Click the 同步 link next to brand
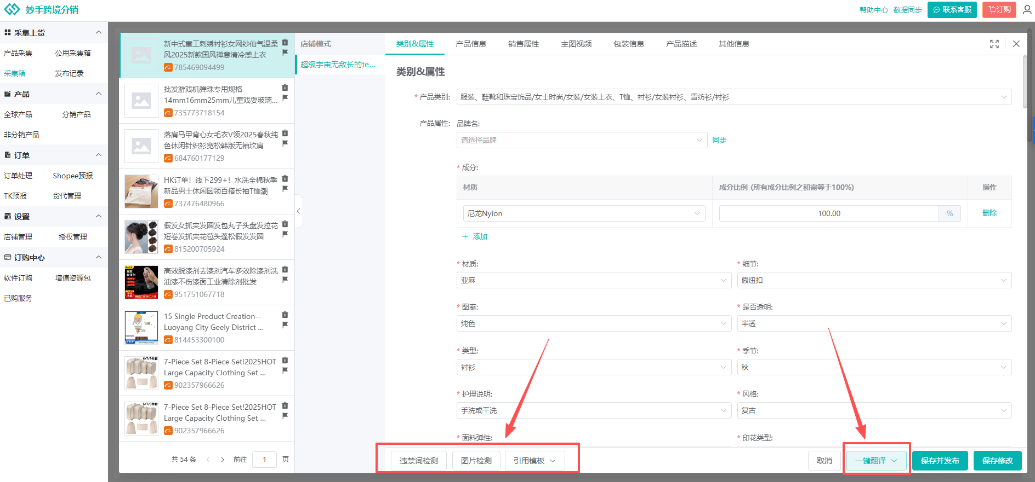The width and height of the screenshot is (1035, 482). coord(719,140)
